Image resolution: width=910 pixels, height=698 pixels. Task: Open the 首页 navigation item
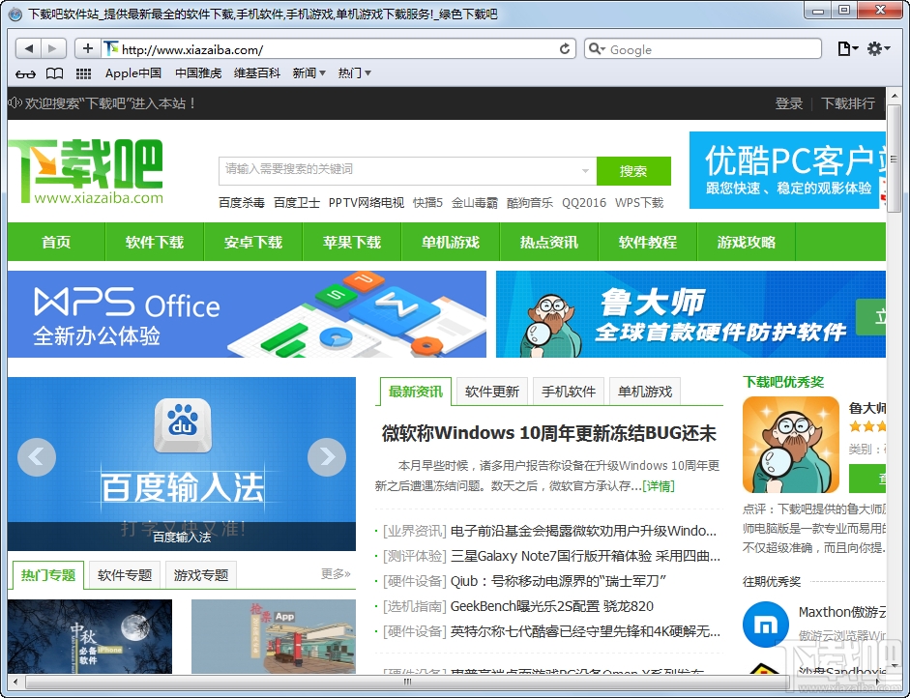point(56,242)
